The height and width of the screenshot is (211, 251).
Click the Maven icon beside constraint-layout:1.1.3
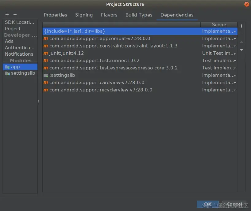(46, 46)
